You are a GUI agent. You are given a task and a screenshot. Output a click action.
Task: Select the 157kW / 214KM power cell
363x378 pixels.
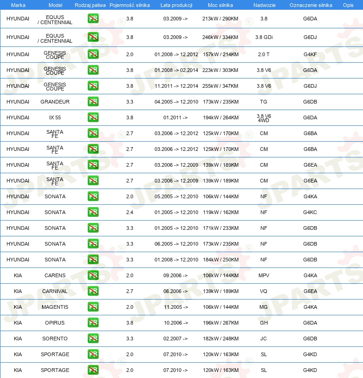[220, 54]
